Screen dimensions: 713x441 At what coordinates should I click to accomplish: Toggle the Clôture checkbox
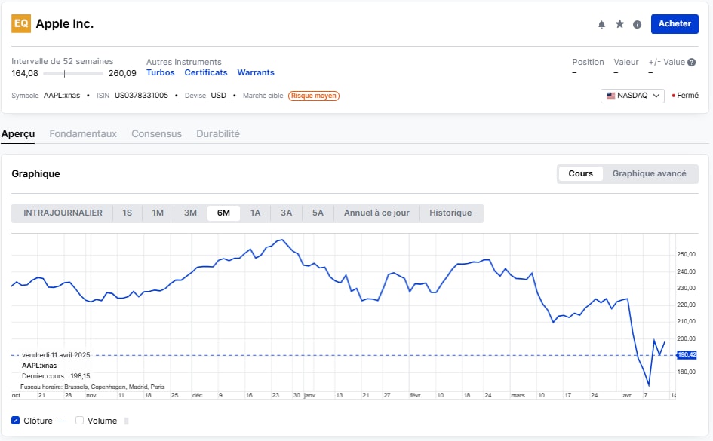[x=16, y=421]
